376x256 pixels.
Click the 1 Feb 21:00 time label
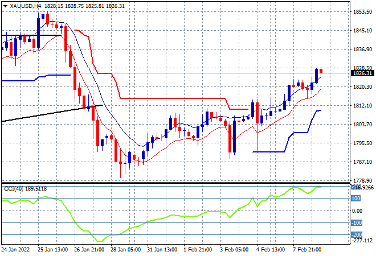pyautogui.click(x=198, y=250)
